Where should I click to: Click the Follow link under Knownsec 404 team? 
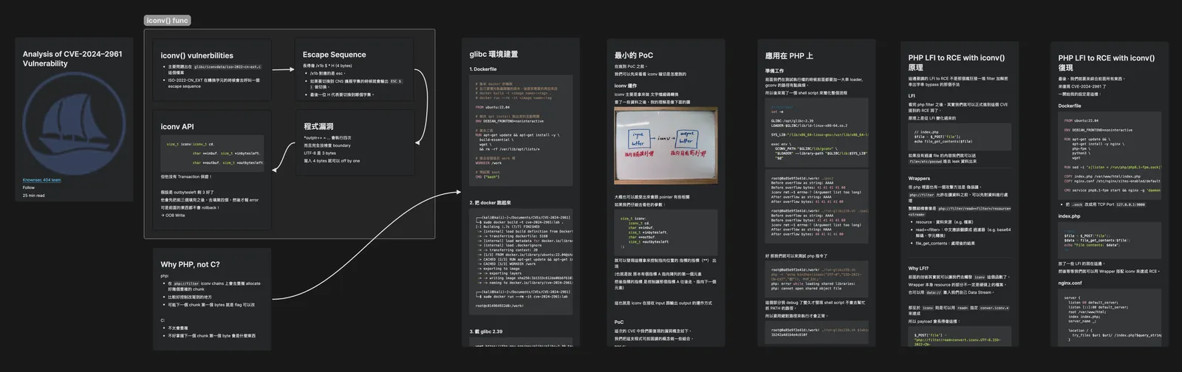point(29,187)
